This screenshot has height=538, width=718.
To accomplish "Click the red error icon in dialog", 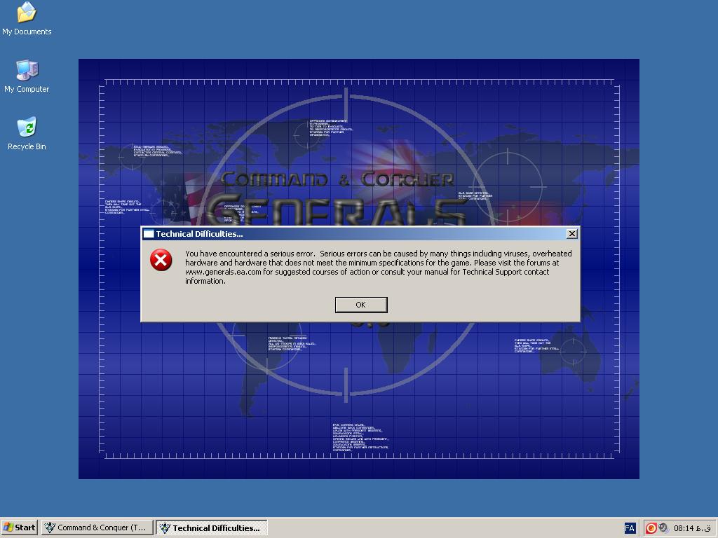I will pyautogui.click(x=161, y=261).
